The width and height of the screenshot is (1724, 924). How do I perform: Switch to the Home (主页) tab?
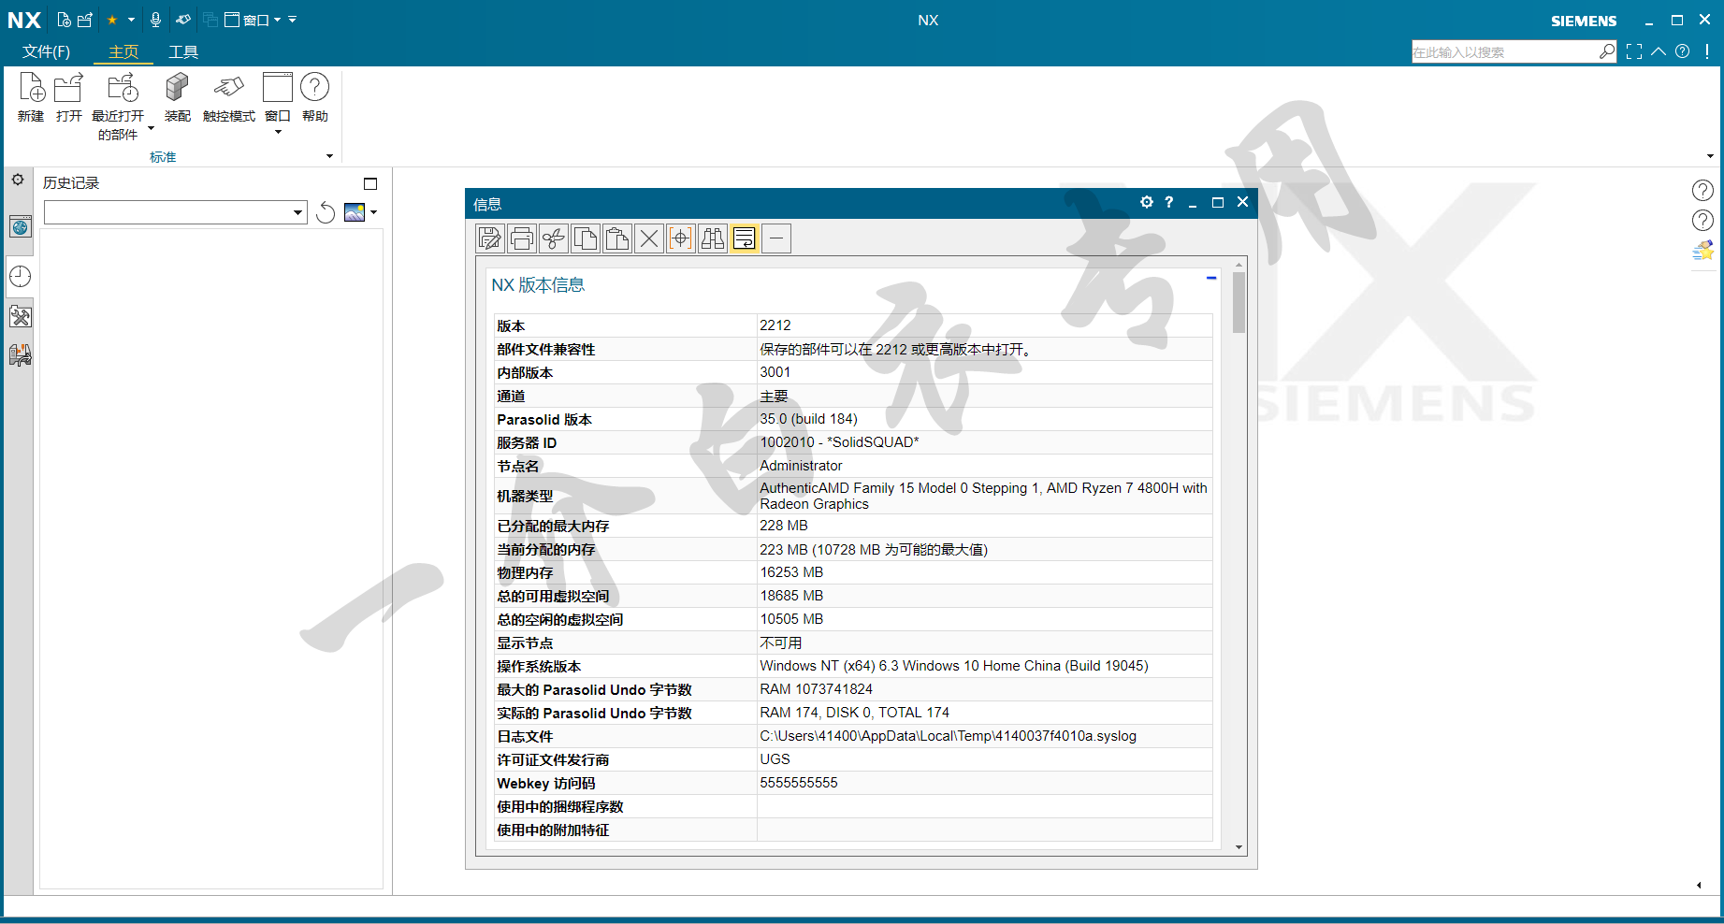[x=123, y=51]
